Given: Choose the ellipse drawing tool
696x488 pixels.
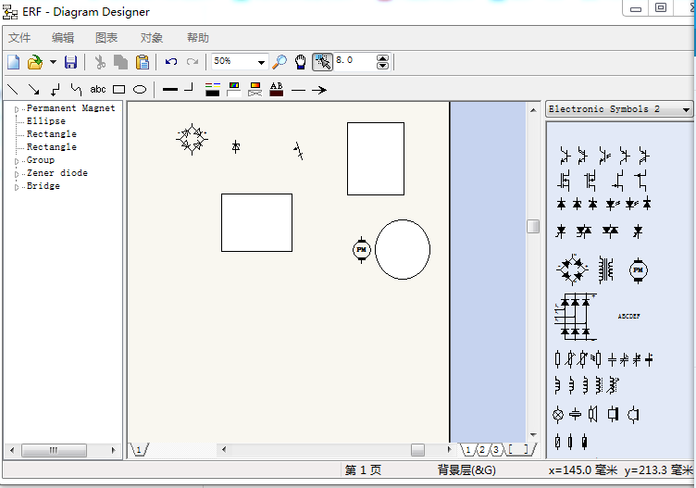Looking at the screenshot, I should tap(140, 90).
